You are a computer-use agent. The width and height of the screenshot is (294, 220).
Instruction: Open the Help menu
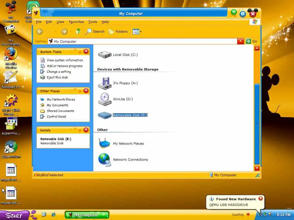(105, 22)
